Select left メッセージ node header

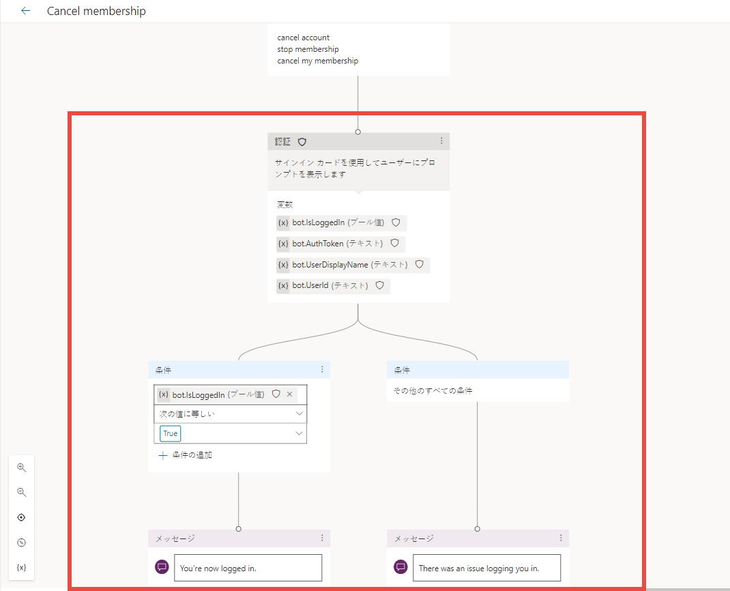coord(239,538)
